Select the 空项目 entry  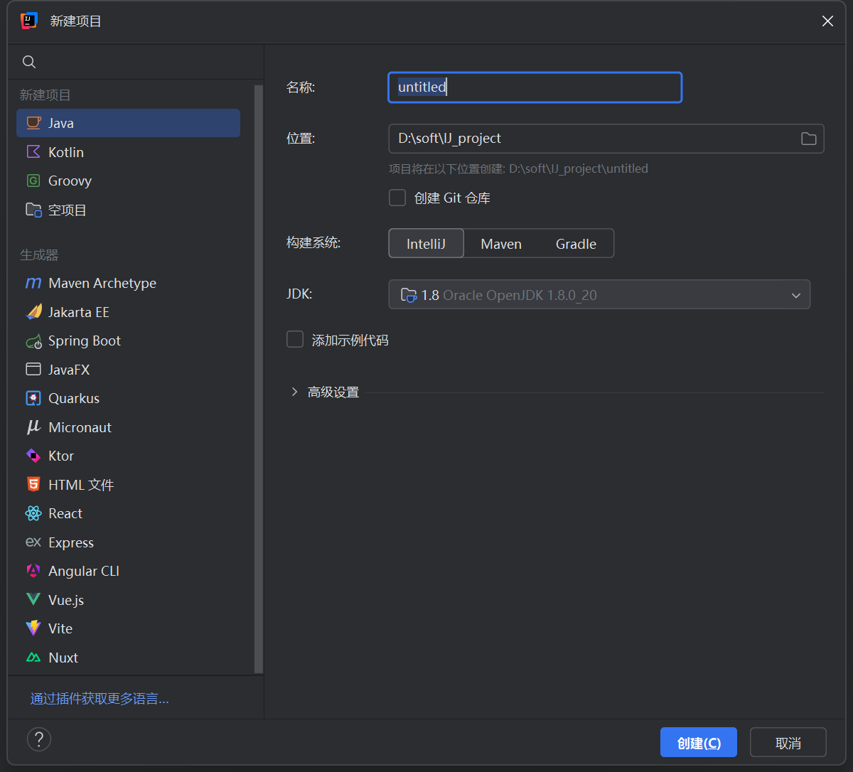coord(68,210)
